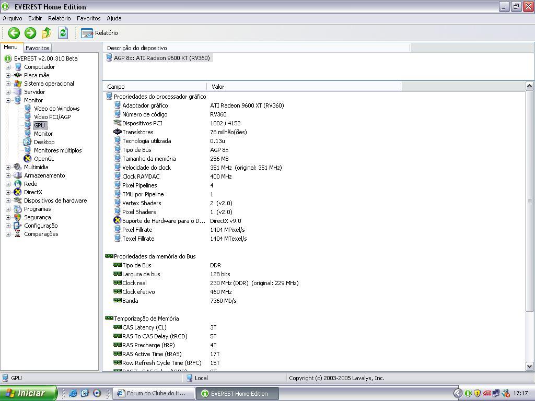Click the scroll down arrow of the details list
Image resolution: width=535 pixels, height=401 pixels.
click(529, 367)
